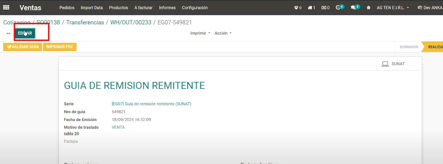
Task: Click the Validar Guía button
Action: click(x=23, y=47)
